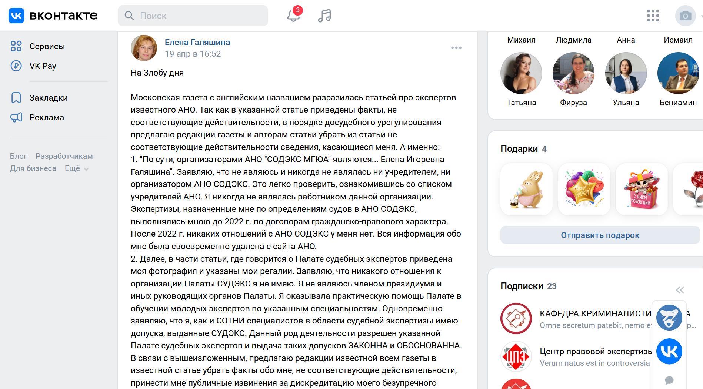
Task: Open the chat speech bubble icon
Action: (x=669, y=380)
